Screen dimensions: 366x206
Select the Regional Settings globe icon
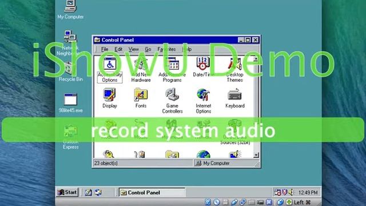(x=204, y=154)
